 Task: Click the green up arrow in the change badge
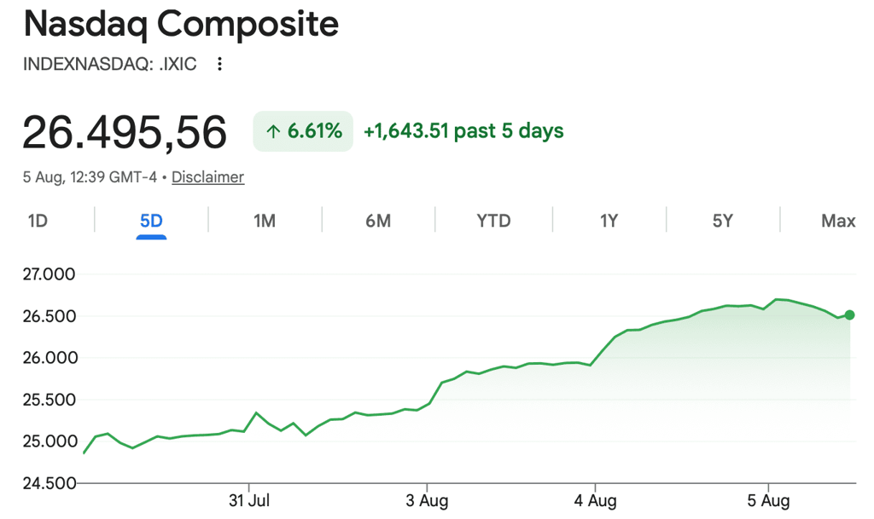pyautogui.click(x=272, y=132)
